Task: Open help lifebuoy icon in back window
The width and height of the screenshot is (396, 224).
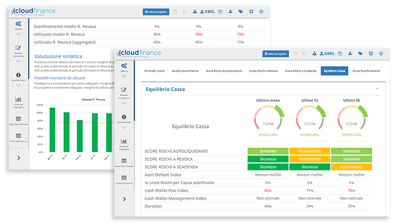Action: tap(251, 11)
